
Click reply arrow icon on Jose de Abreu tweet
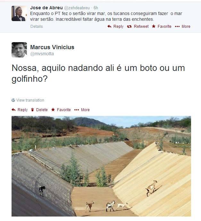pos(109,27)
